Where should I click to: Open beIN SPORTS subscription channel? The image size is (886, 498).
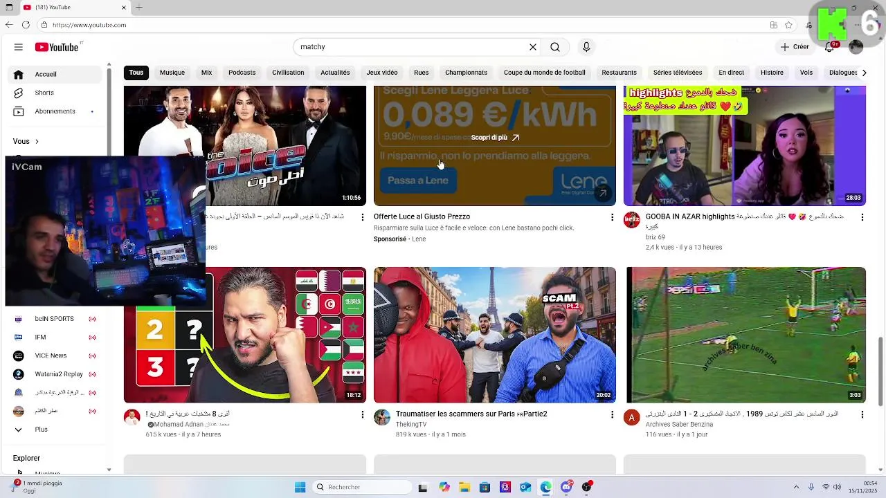pyautogui.click(x=55, y=319)
